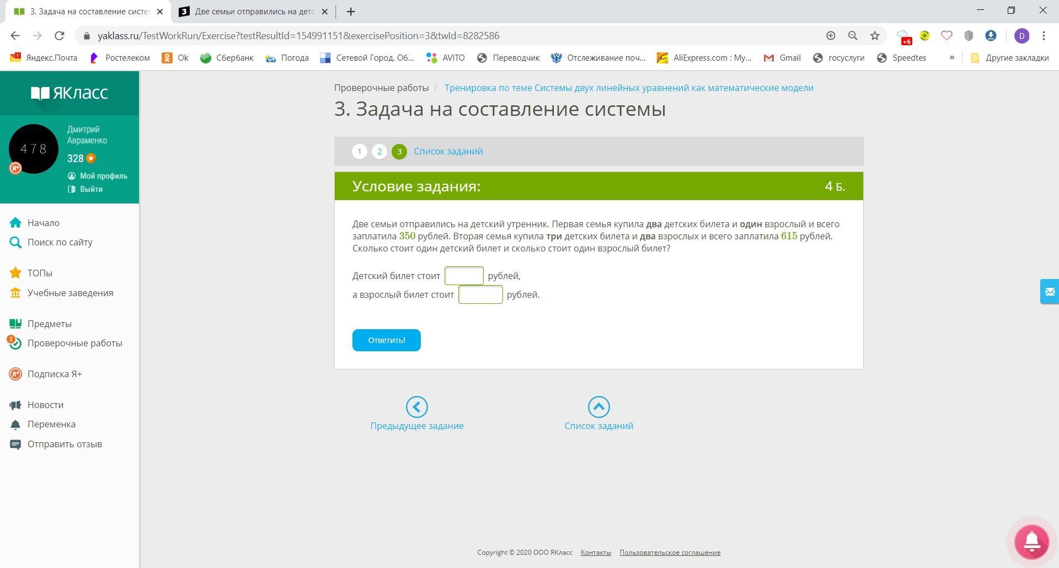Expand hidden bookmarks chevron
The width and height of the screenshot is (1059, 568).
tap(951, 58)
